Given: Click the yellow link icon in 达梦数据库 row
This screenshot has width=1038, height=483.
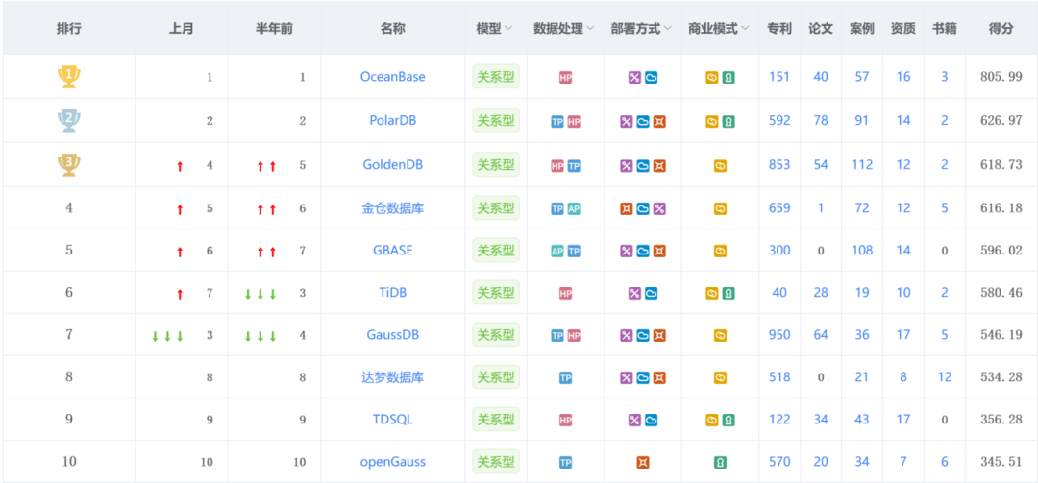Looking at the screenshot, I should 720,377.
